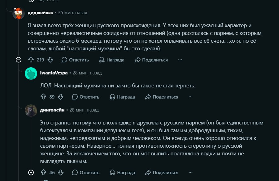Open more options on дингопейн's comment
279x181 pixels.
click(x=190, y=172)
